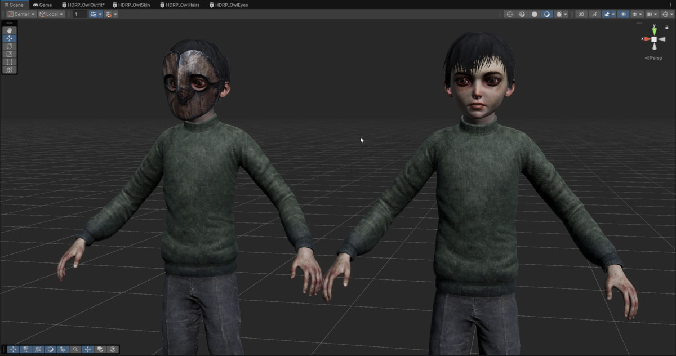Grab the bottom overlay bar drag handle
This screenshot has height=356, width=676.
(x=4, y=349)
